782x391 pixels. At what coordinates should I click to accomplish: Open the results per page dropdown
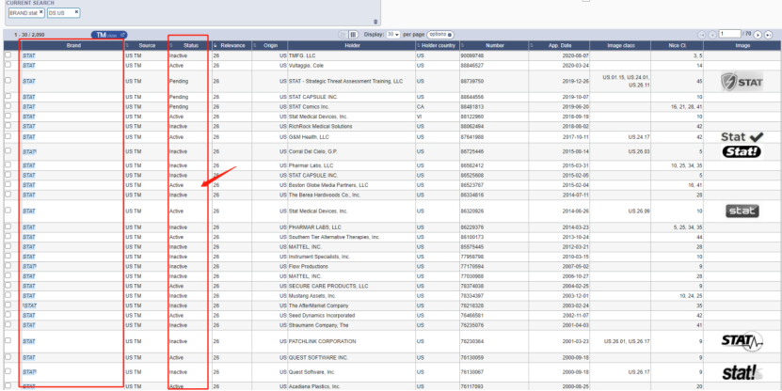pos(393,34)
